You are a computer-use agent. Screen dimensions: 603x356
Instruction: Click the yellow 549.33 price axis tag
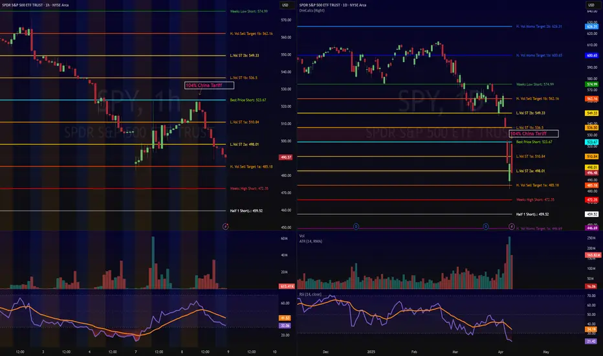591,113
